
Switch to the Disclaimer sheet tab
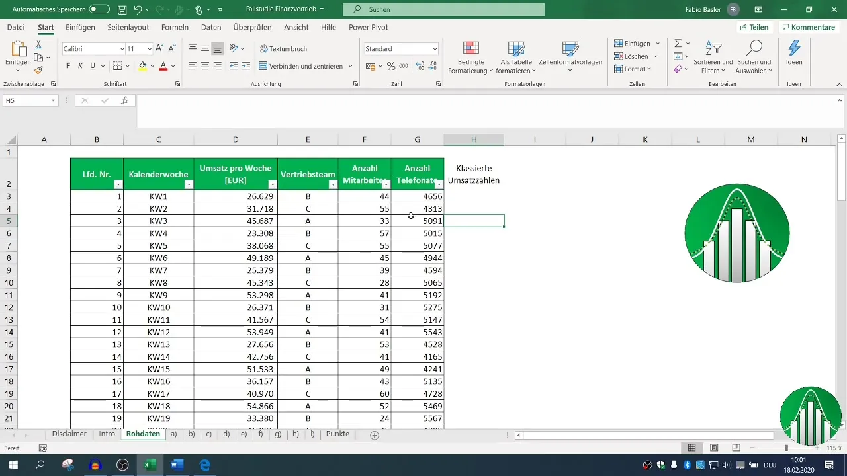69,434
